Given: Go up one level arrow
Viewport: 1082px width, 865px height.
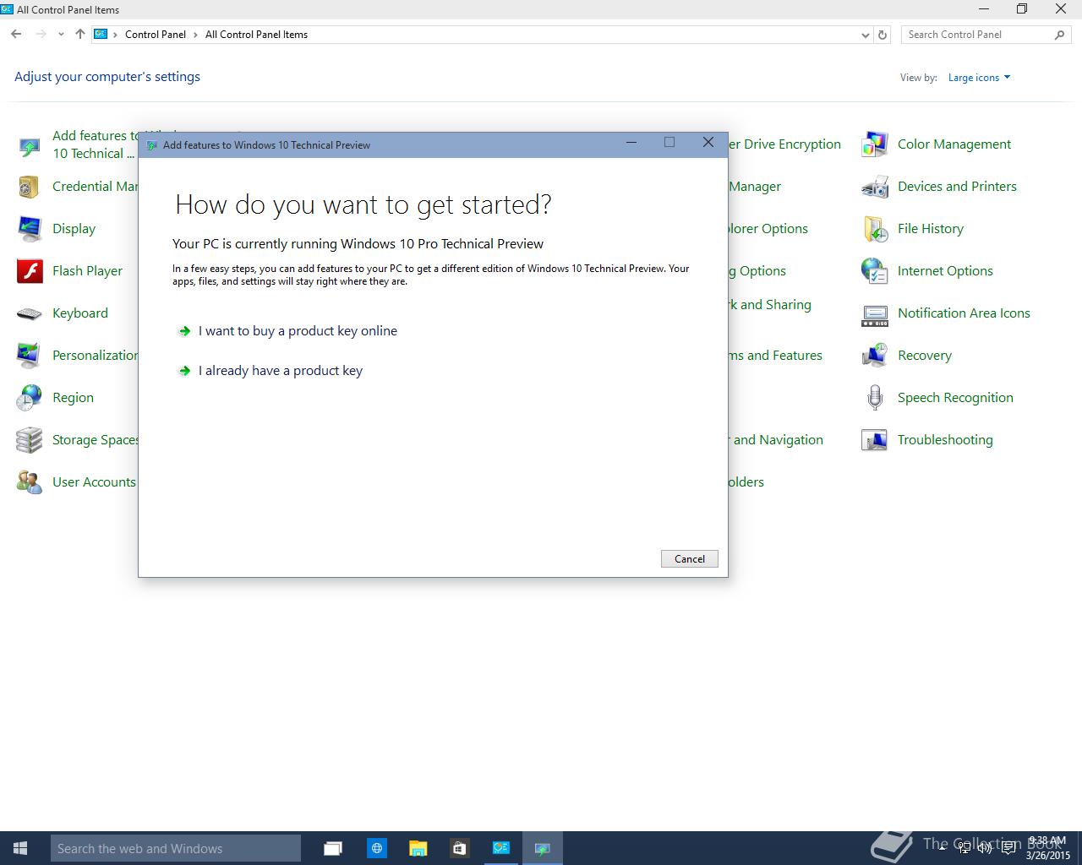Looking at the screenshot, I should [x=79, y=35].
